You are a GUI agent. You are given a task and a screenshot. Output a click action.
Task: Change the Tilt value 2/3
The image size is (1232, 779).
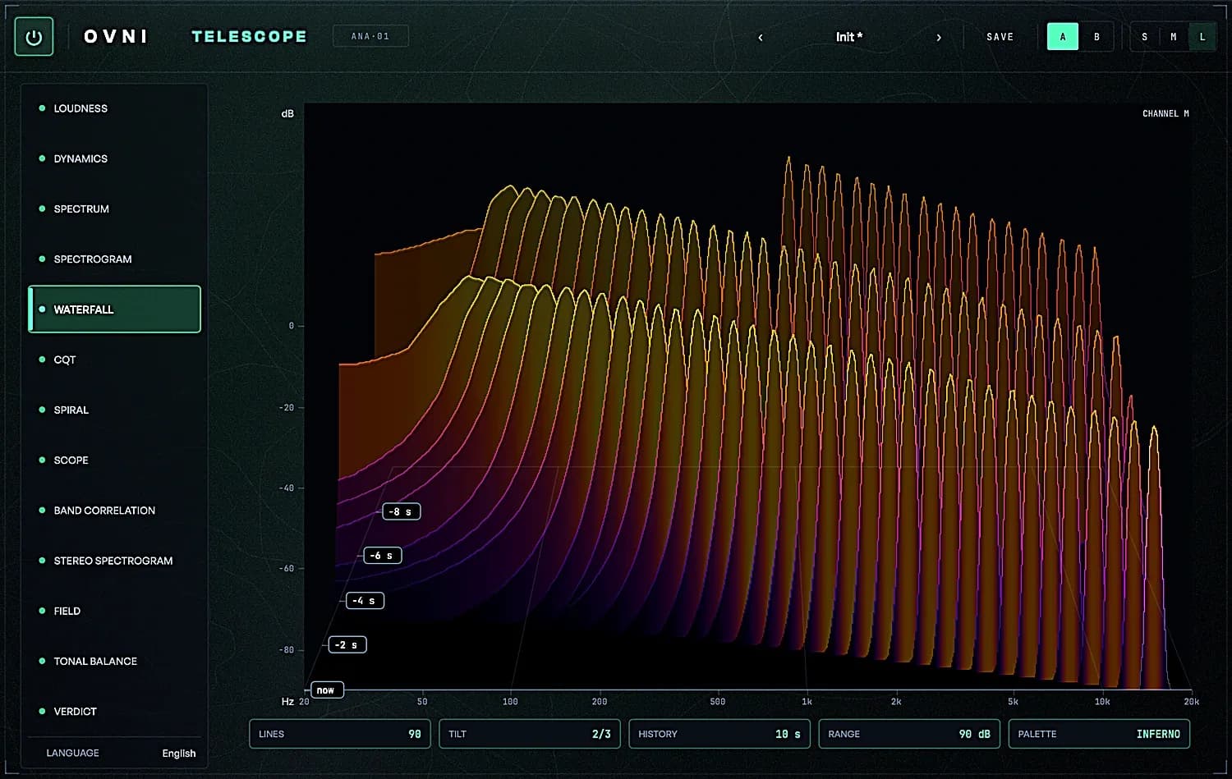pos(530,734)
